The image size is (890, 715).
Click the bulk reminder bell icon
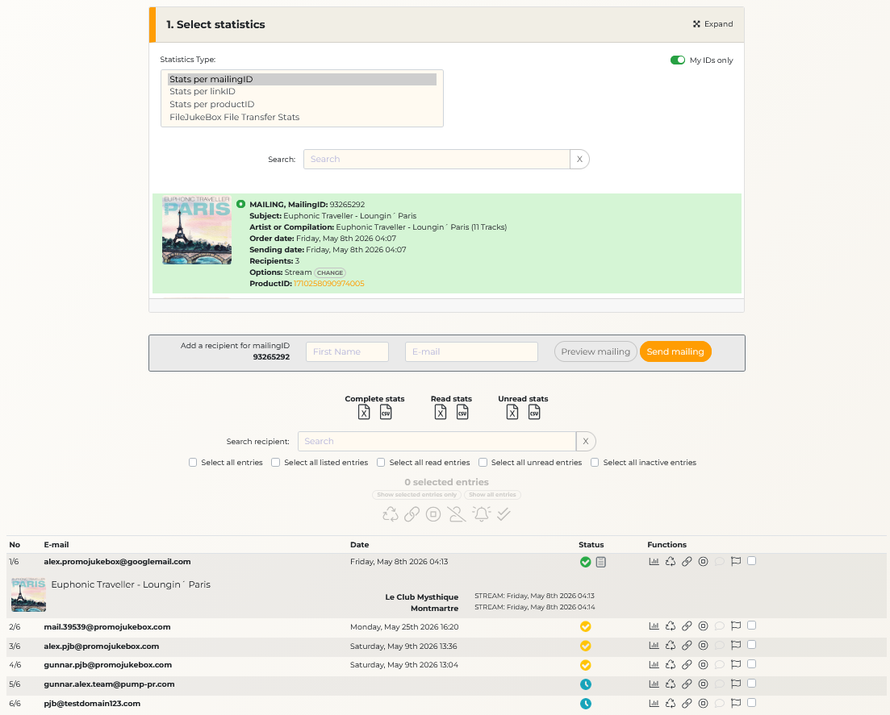482,514
